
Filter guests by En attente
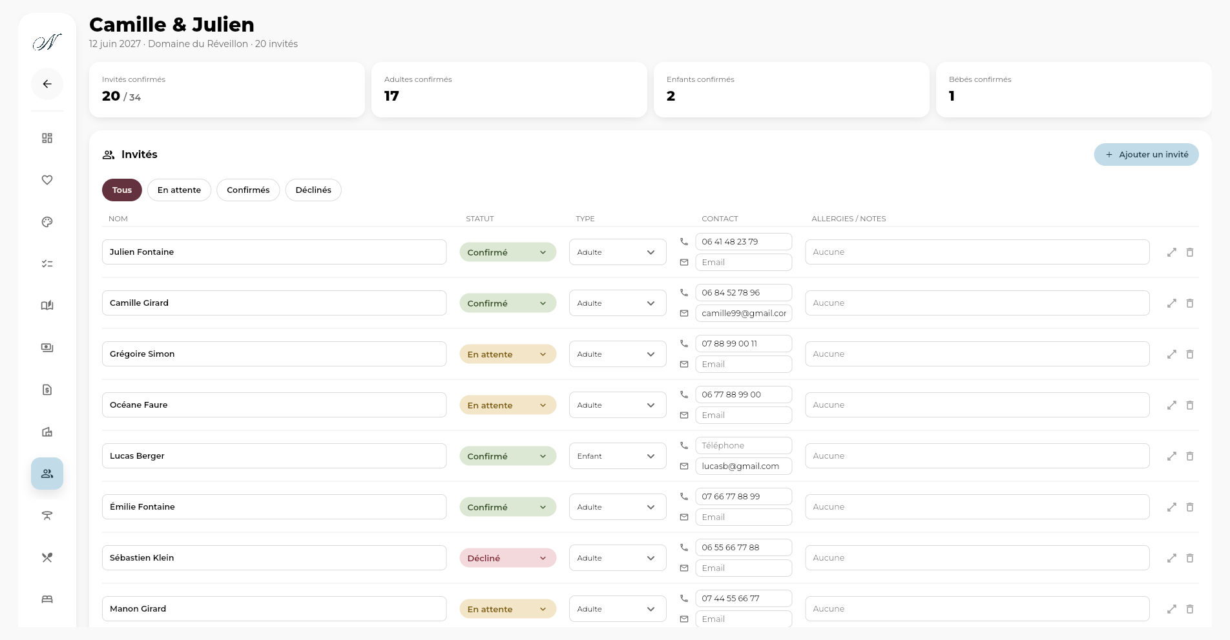(179, 190)
